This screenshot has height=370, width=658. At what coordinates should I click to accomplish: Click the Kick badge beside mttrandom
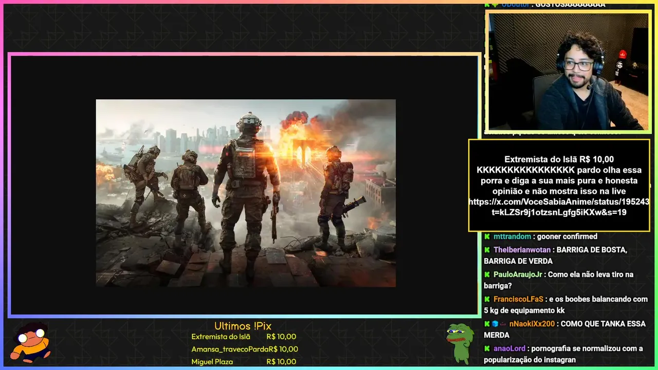[487, 236]
